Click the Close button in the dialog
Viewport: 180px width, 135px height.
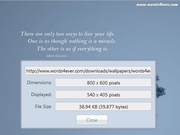(x=92, y=120)
